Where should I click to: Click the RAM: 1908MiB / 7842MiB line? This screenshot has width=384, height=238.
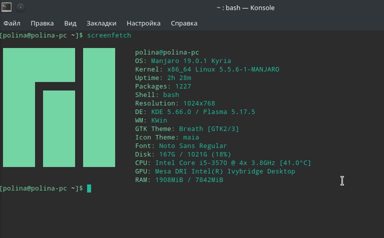click(179, 180)
